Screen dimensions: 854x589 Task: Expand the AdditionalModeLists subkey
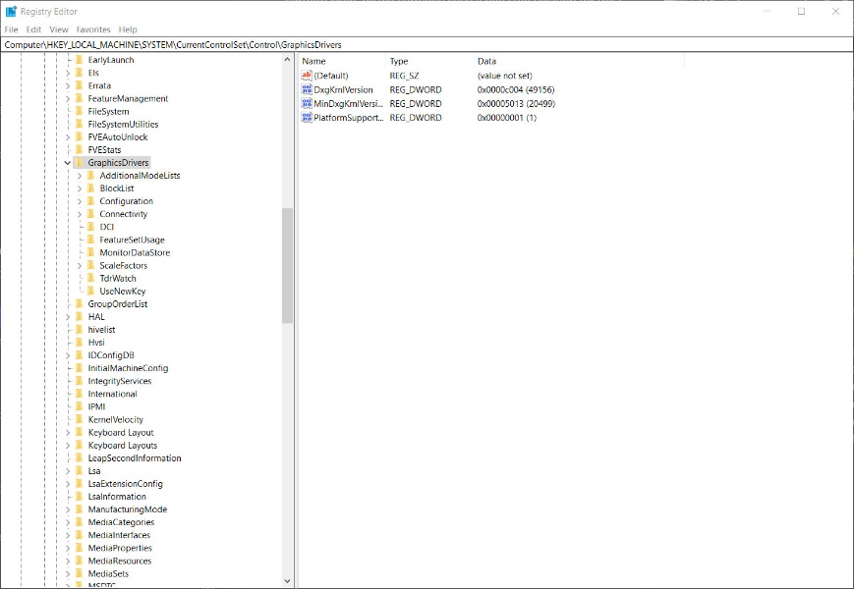click(80, 176)
